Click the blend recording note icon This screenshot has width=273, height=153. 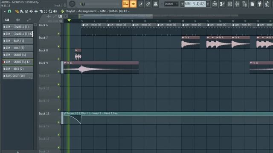tap(141, 4)
